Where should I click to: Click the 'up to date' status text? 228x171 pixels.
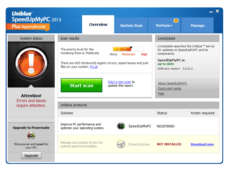point(166,64)
